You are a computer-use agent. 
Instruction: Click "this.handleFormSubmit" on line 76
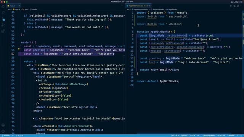tap(74, 126)
